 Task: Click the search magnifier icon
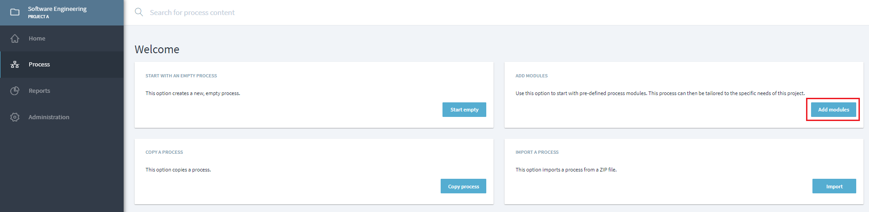(x=139, y=12)
